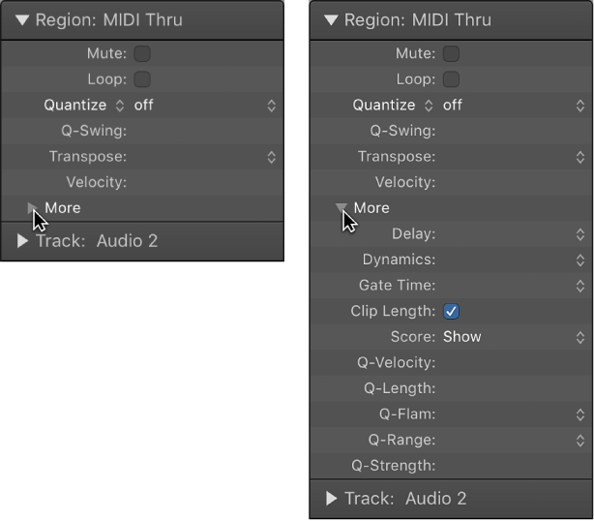Expand Track: Audio 2 in the expanded inspector
This screenshot has width=594, height=521.
tap(332, 499)
